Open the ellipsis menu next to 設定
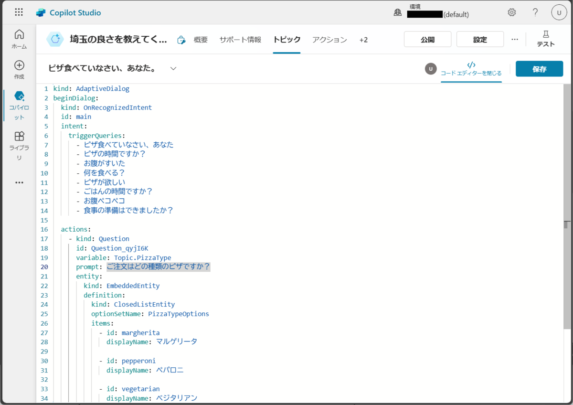This screenshot has height=405, width=573. (514, 40)
